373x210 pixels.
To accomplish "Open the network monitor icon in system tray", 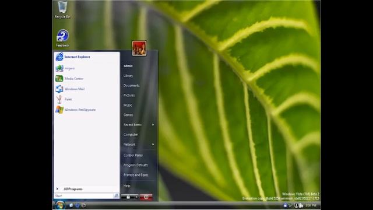I will (296, 205).
